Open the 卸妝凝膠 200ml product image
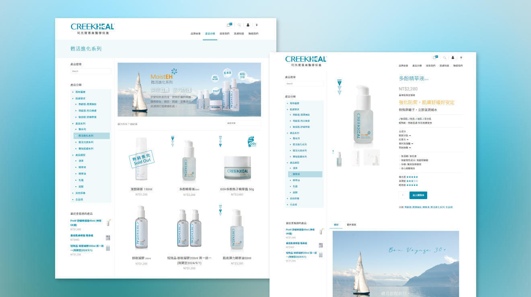531x297 pixels. click(x=141, y=228)
